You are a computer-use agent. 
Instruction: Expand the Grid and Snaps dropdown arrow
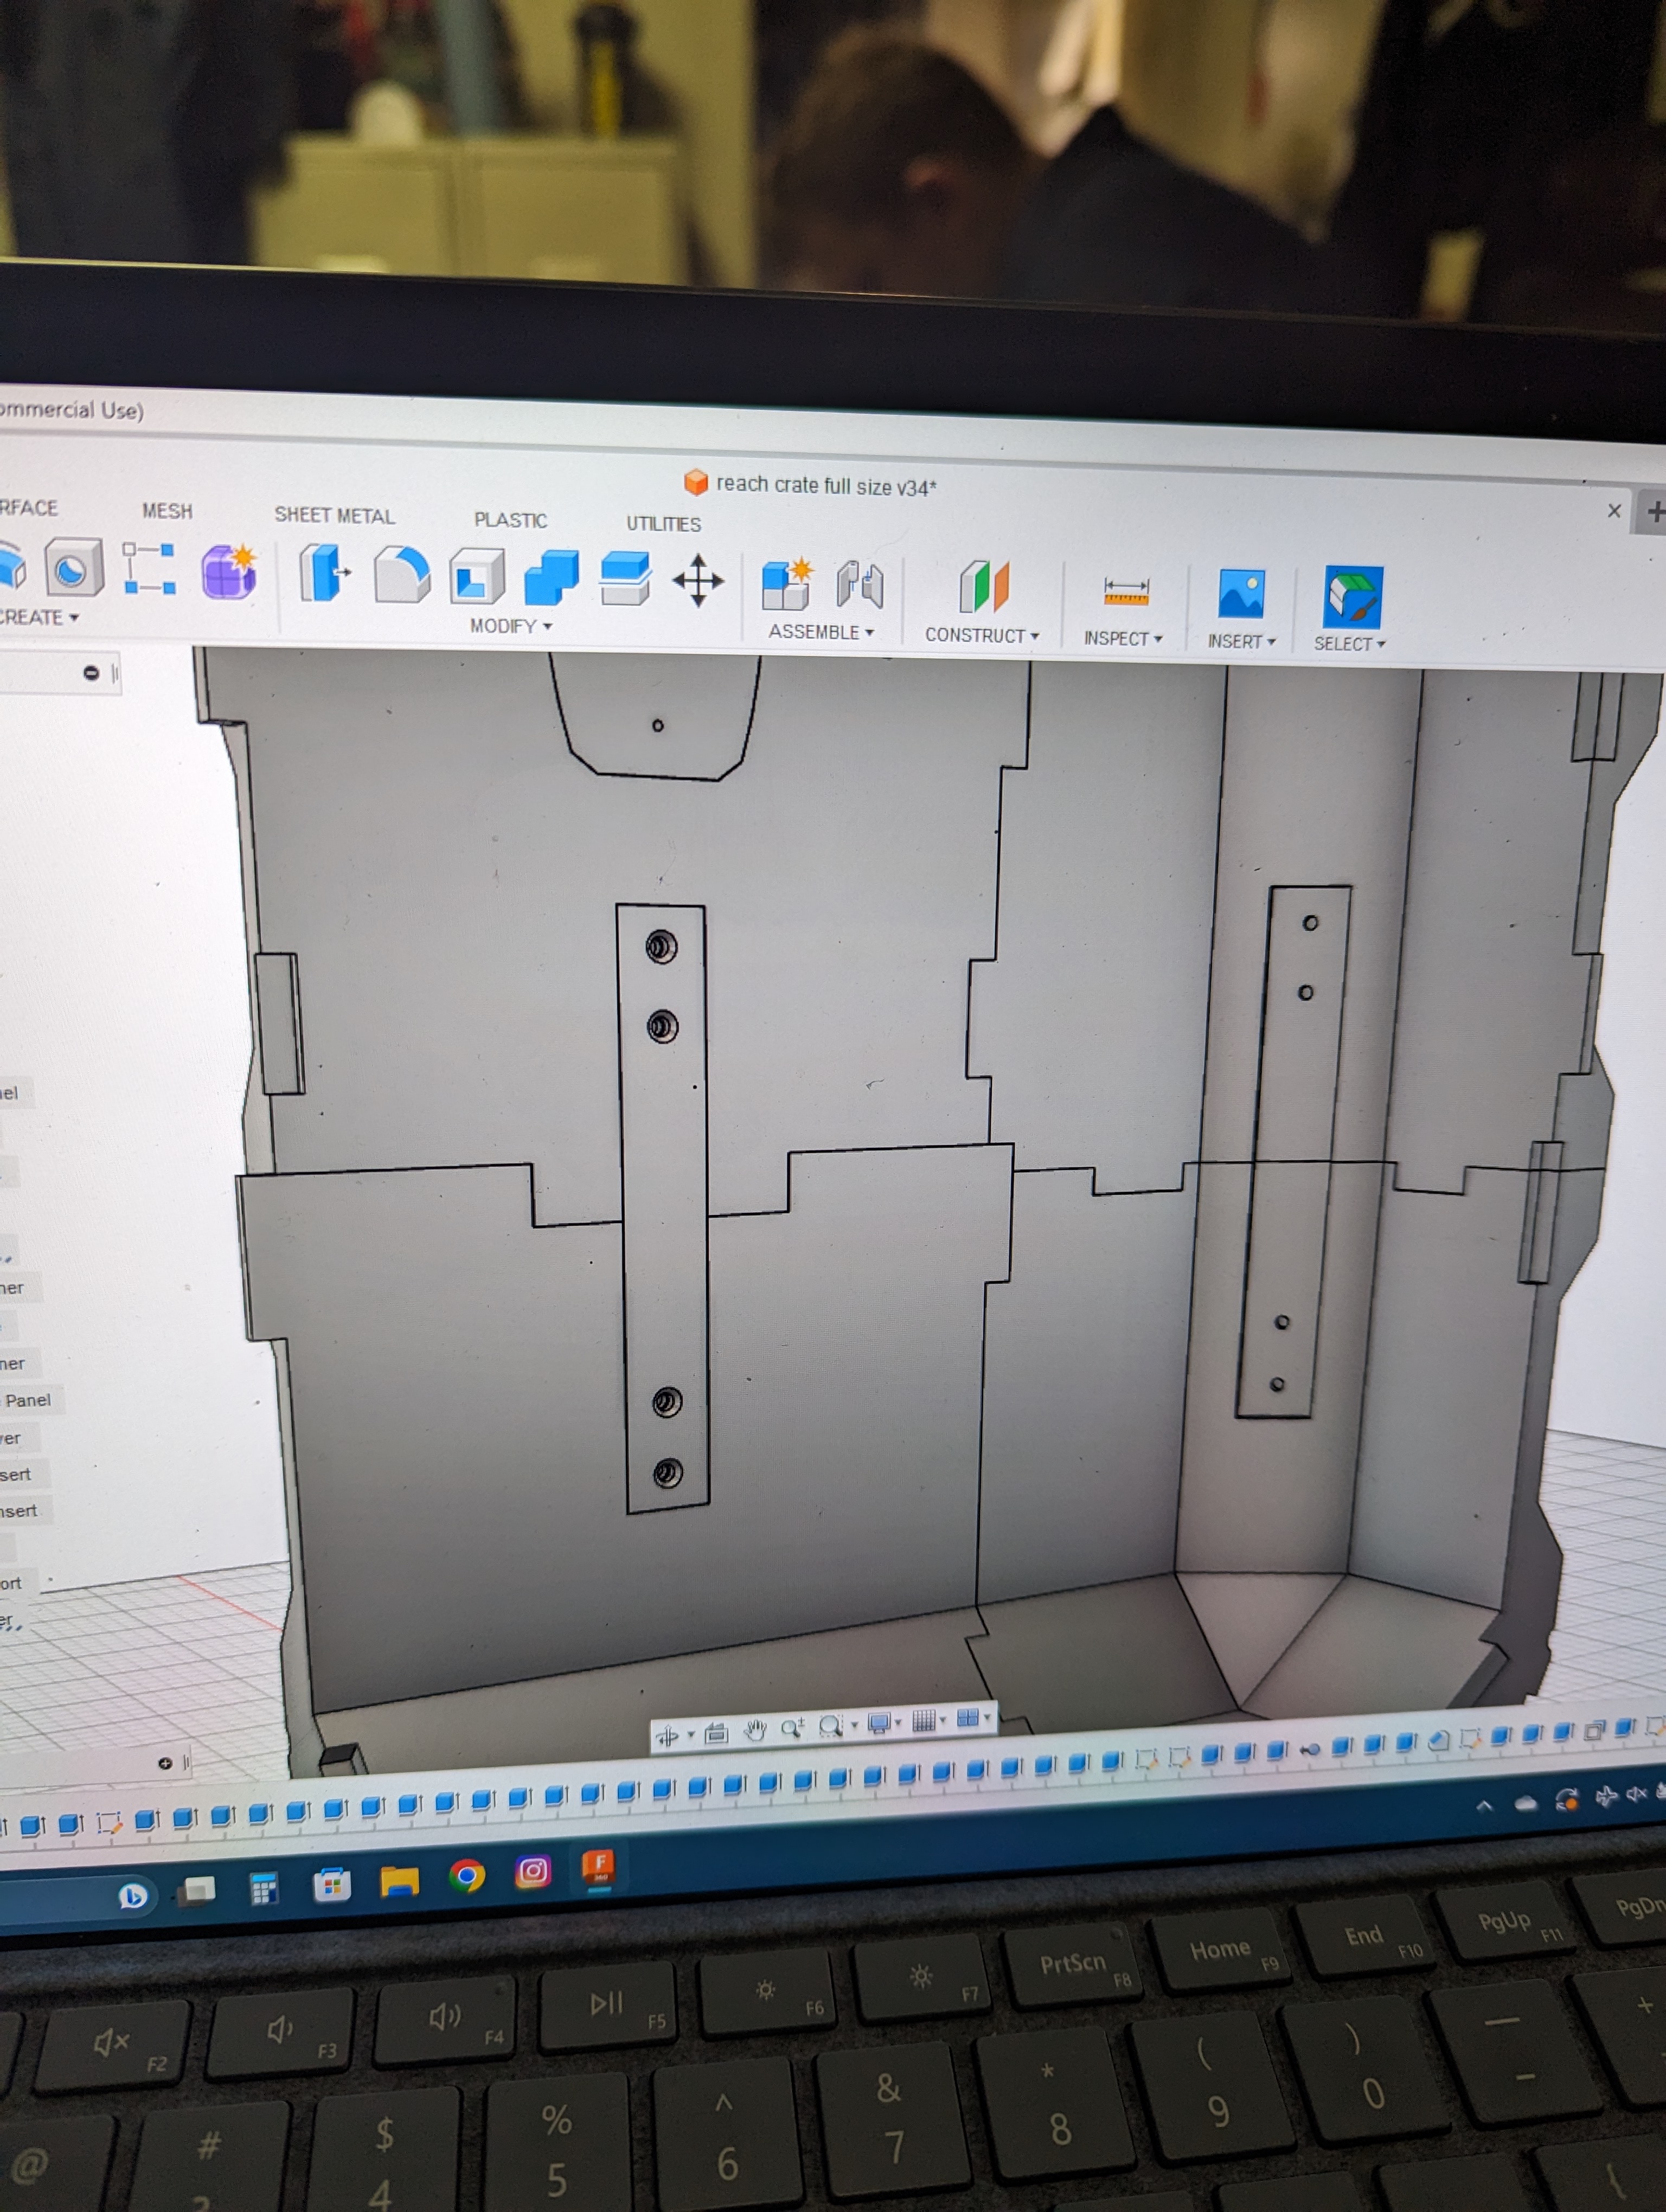942,1720
